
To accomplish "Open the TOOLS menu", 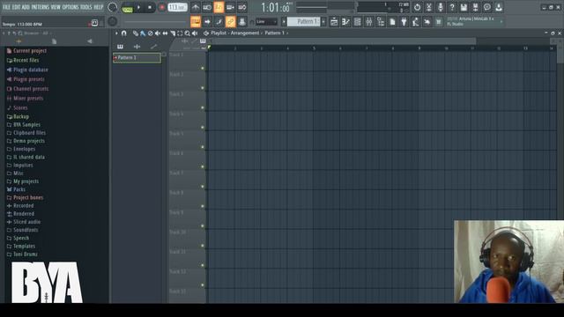I will tap(86, 7).
